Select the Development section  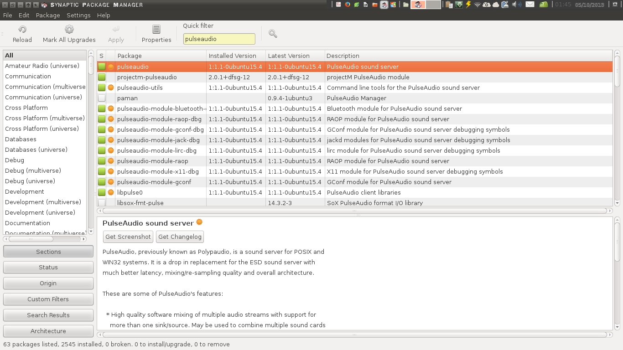[x=45, y=191]
